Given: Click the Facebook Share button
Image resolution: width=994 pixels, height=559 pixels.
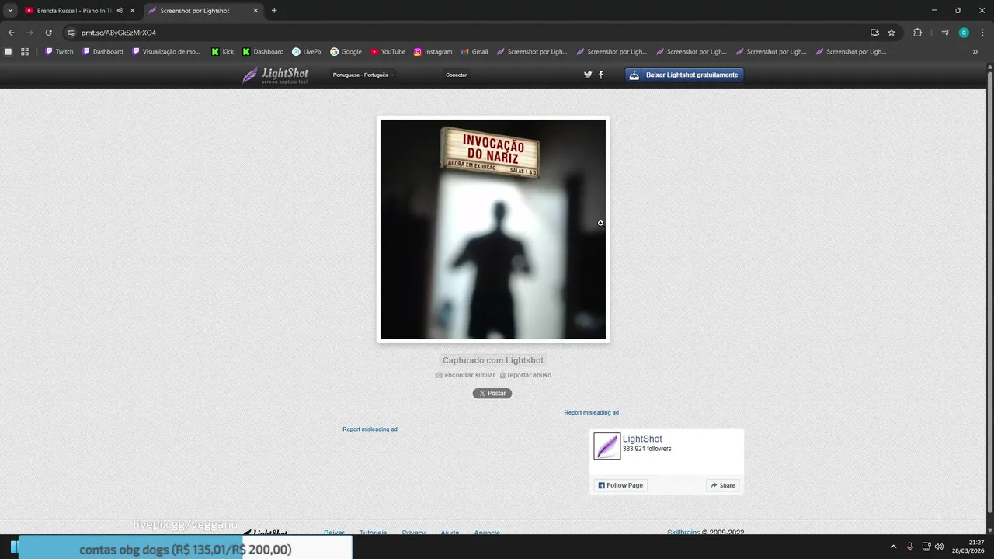Looking at the screenshot, I should (723, 485).
